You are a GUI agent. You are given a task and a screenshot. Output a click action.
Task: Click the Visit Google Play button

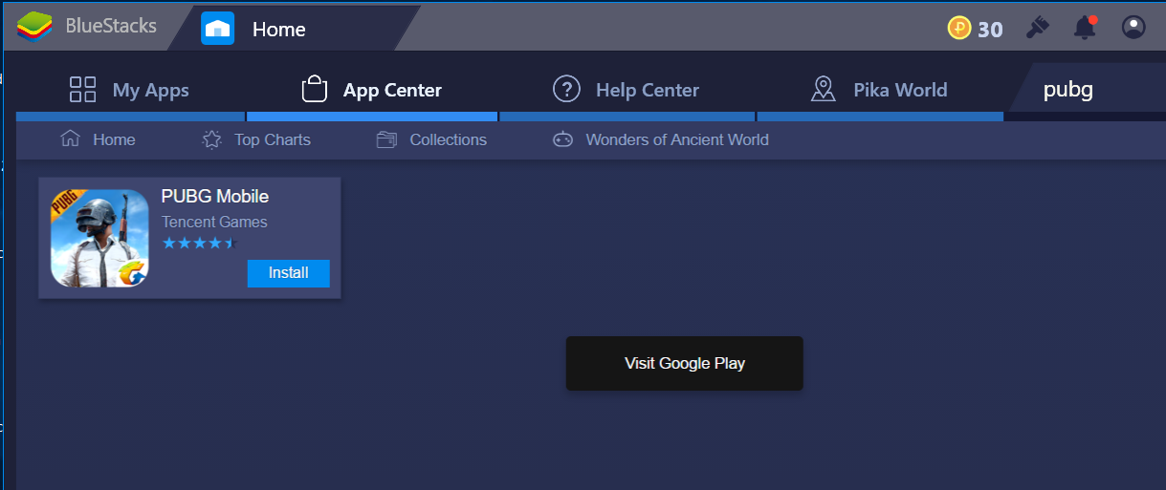(685, 363)
